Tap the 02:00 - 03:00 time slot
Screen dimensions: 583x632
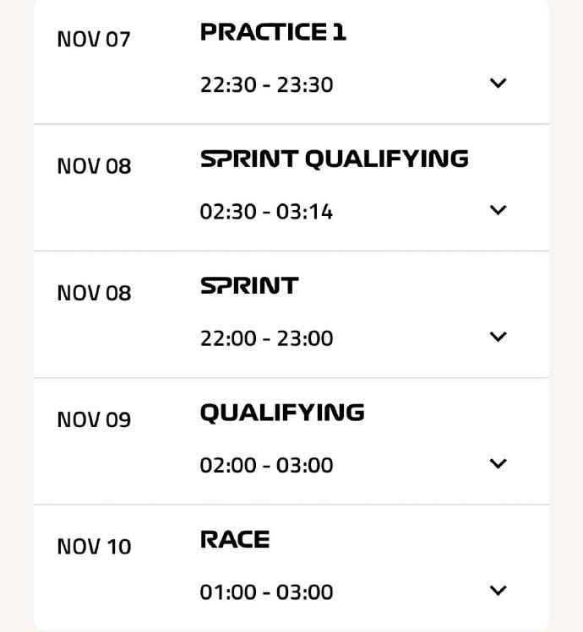pyautogui.click(x=266, y=465)
